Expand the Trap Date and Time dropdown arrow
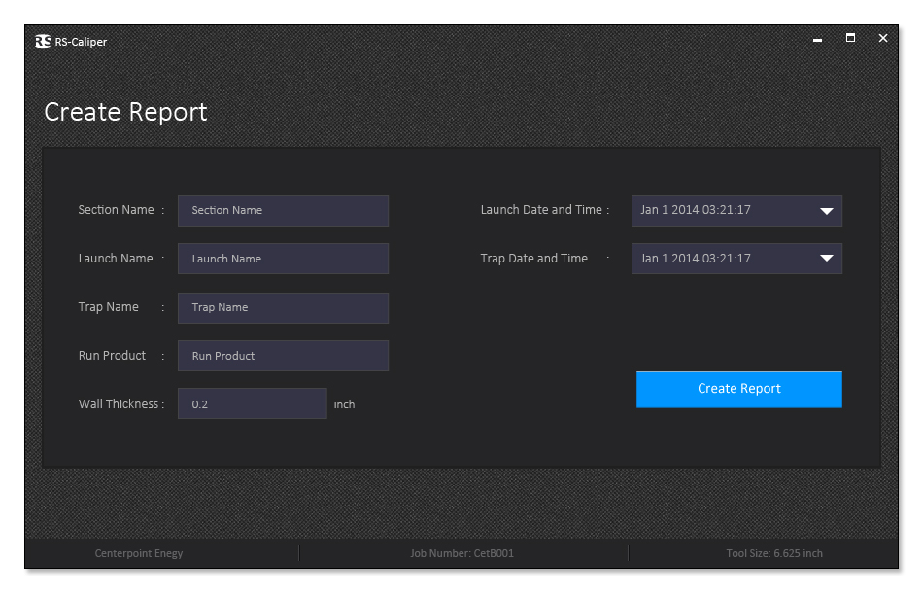The width and height of the screenshot is (923, 593). coord(826,259)
